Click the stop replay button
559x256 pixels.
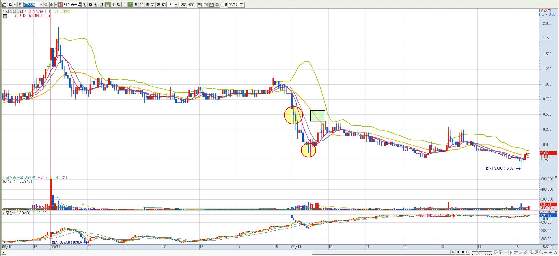click(x=463, y=252)
